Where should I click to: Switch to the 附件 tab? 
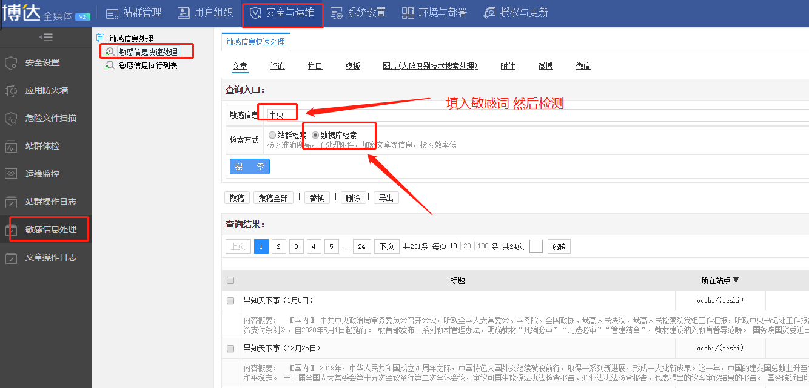coord(508,66)
